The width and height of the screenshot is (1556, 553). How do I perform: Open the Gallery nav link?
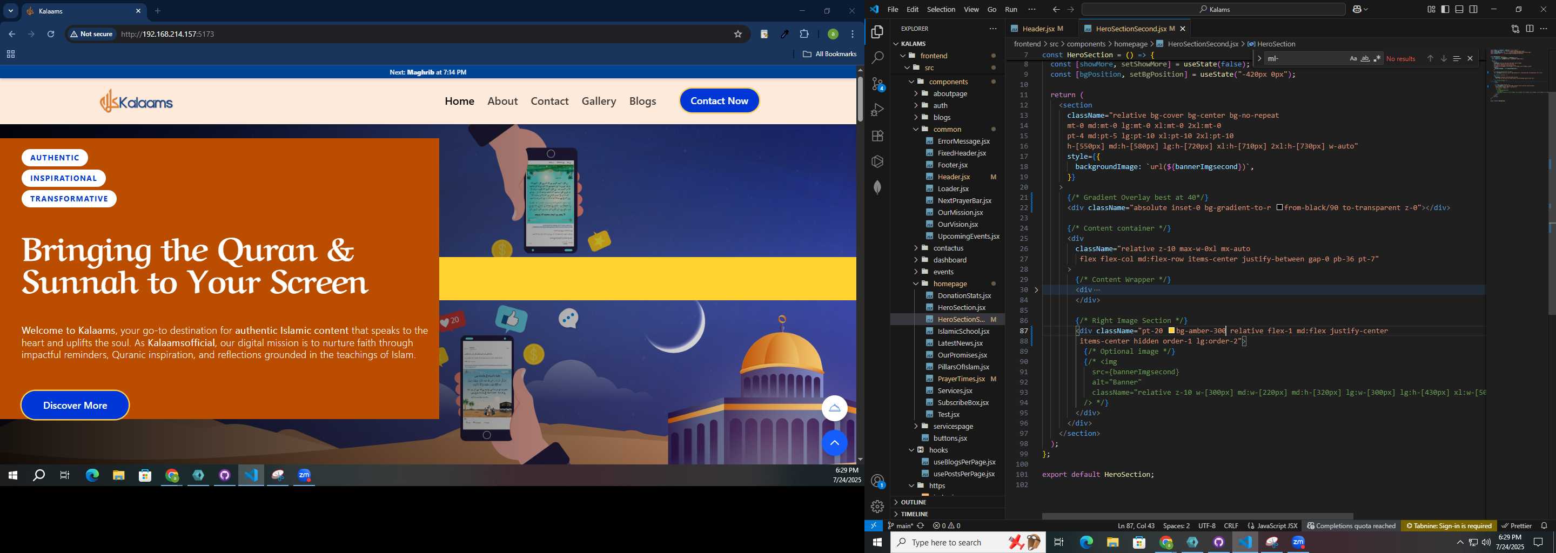pyautogui.click(x=599, y=101)
